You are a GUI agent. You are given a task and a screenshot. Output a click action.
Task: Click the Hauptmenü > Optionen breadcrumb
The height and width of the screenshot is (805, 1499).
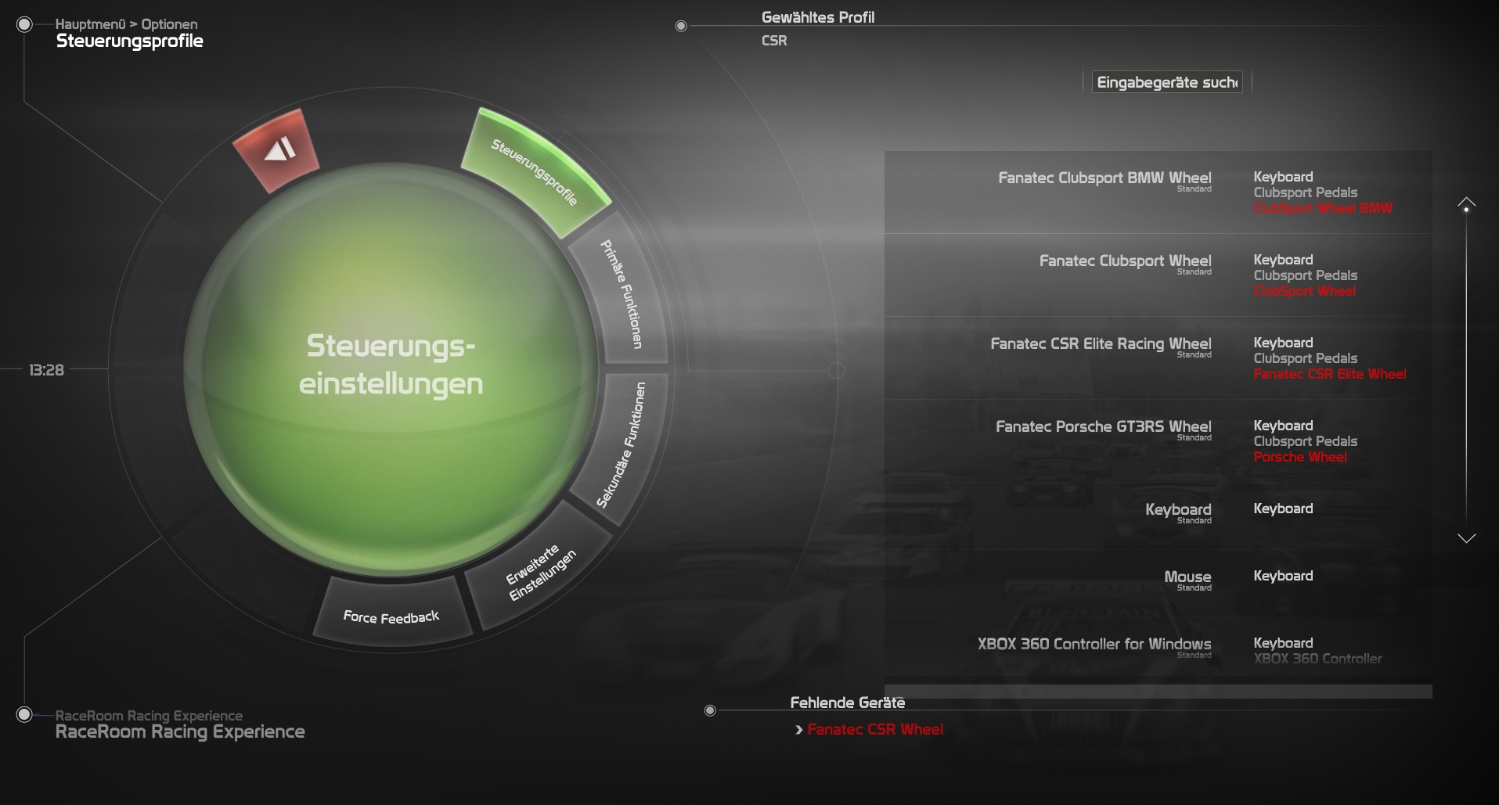click(126, 24)
